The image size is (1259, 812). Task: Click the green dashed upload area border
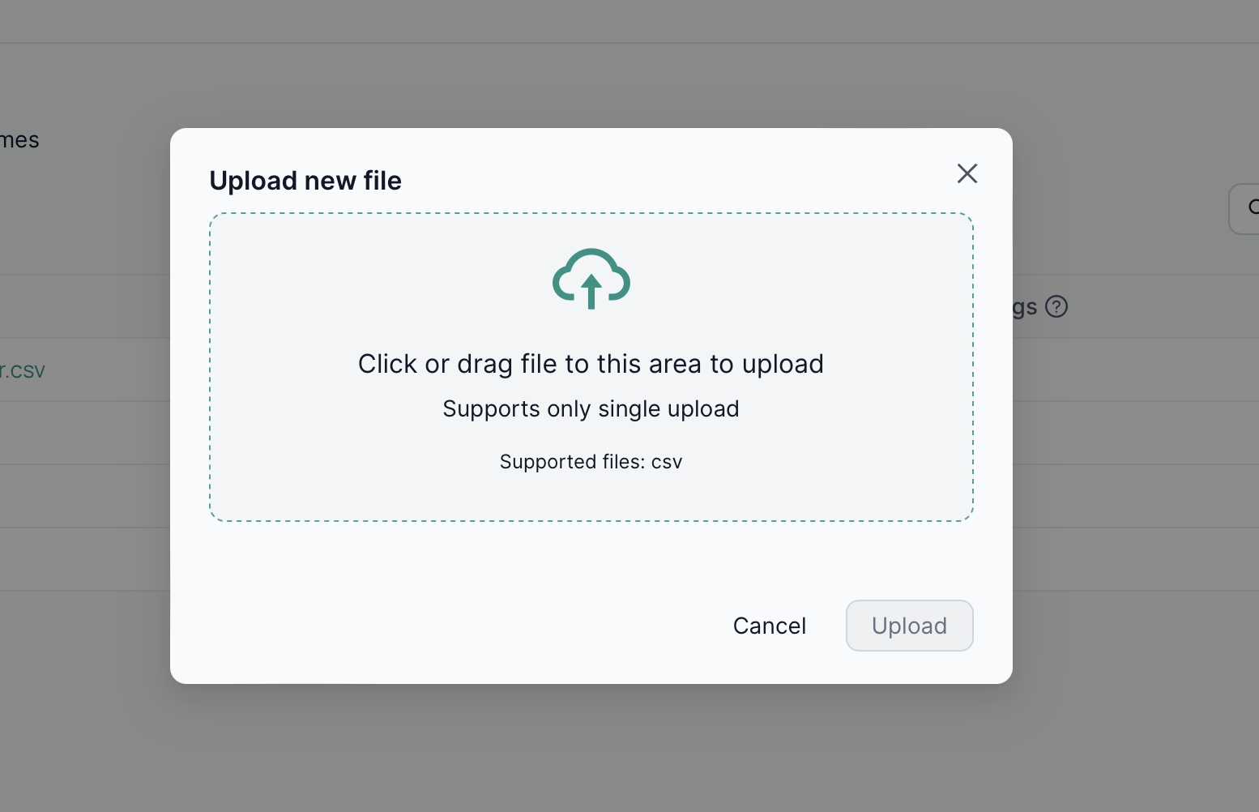point(591,214)
